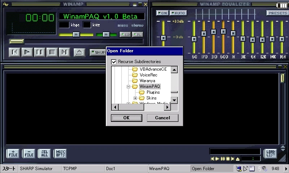Click the 60 Hz equalizer band slider
Viewport: 289px width, 173px height.
coord(194,39)
